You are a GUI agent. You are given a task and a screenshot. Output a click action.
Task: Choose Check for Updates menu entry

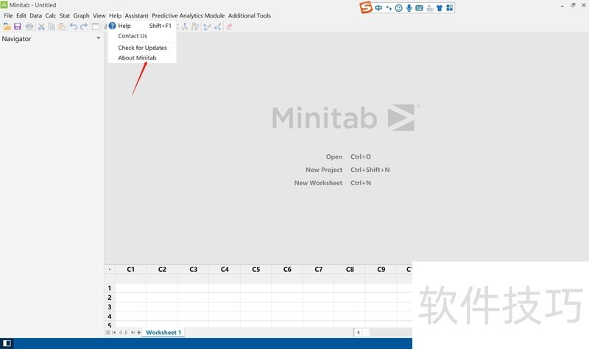[142, 48]
